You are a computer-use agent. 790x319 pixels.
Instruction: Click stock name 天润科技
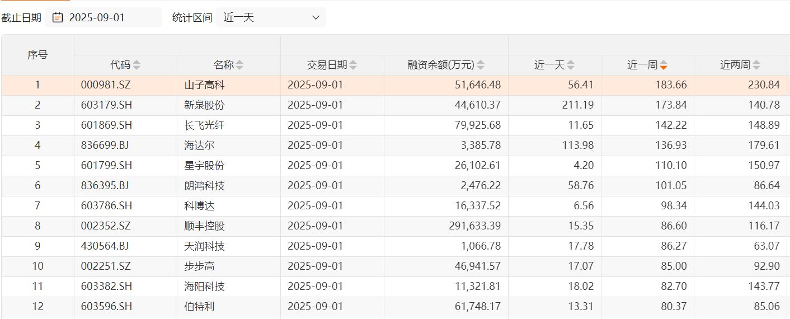pos(204,247)
